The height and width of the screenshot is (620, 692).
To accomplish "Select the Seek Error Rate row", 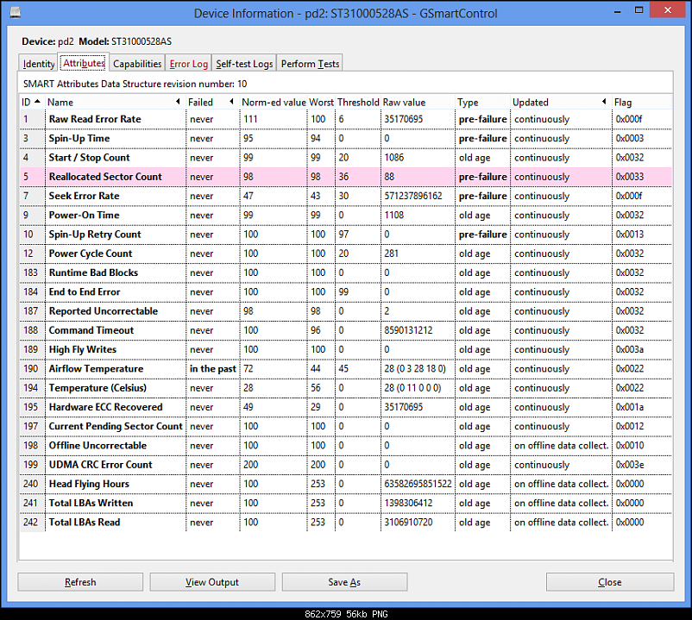I will click(84, 196).
